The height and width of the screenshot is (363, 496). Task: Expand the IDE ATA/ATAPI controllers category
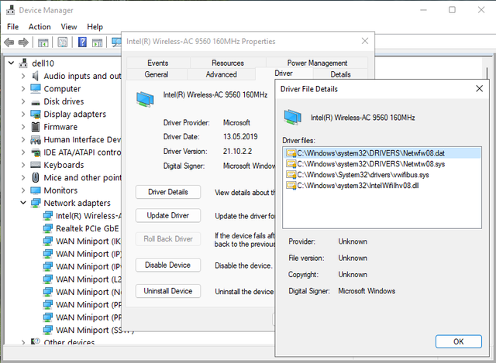click(23, 152)
